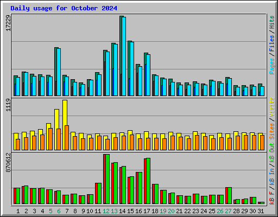Click the 'kB In' legend label
278x217 pixels.
tap(272, 177)
